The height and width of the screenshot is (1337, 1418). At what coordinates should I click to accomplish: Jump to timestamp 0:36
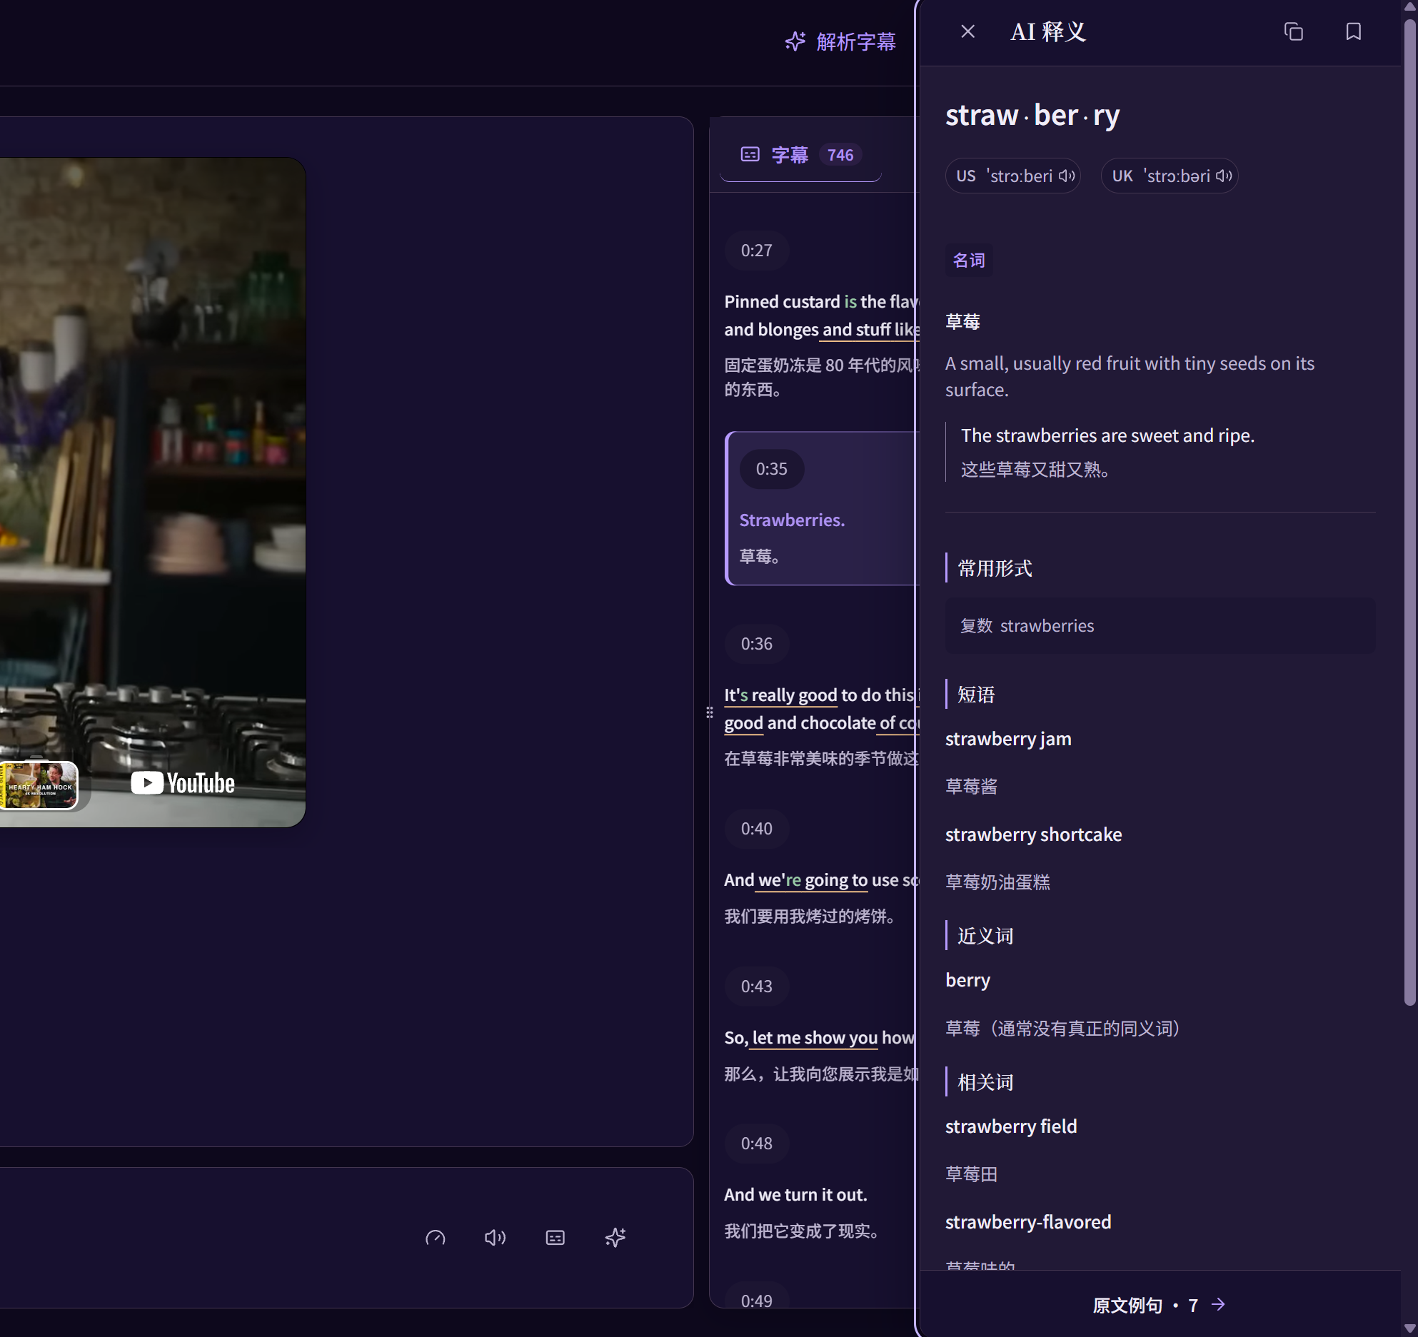coord(756,644)
